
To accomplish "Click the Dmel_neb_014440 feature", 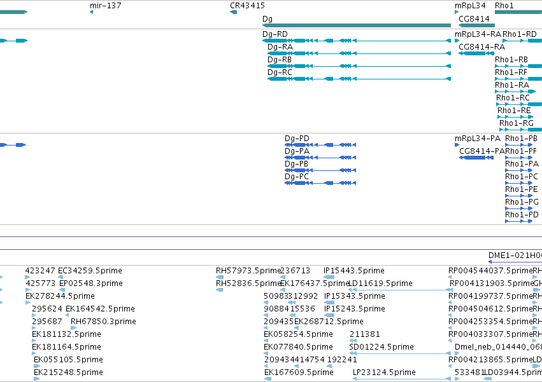I will 457,353.
